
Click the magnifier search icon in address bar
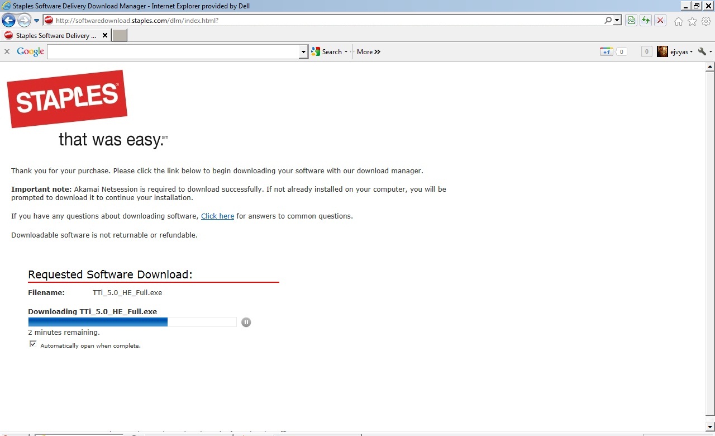(x=608, y=21)
